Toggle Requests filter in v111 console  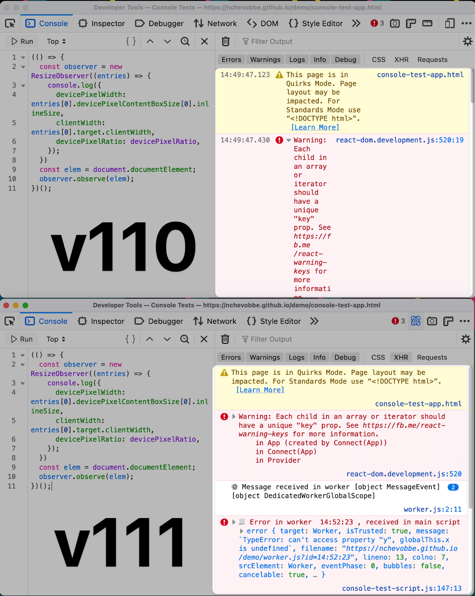pyautogui.click(x=432, y=357)
